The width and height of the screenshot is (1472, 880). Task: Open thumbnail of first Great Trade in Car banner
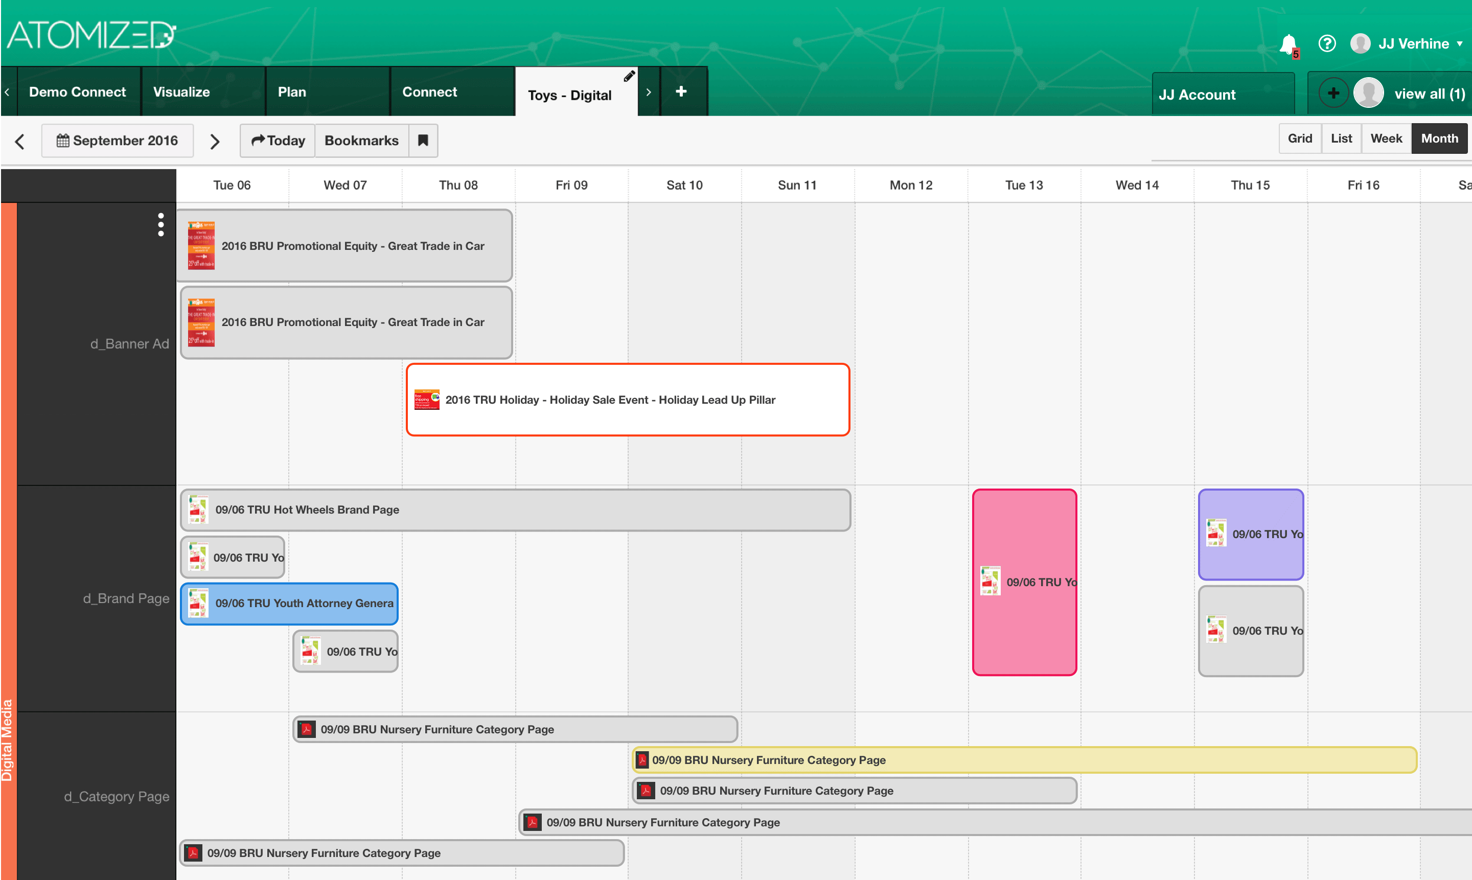point(201,245)
